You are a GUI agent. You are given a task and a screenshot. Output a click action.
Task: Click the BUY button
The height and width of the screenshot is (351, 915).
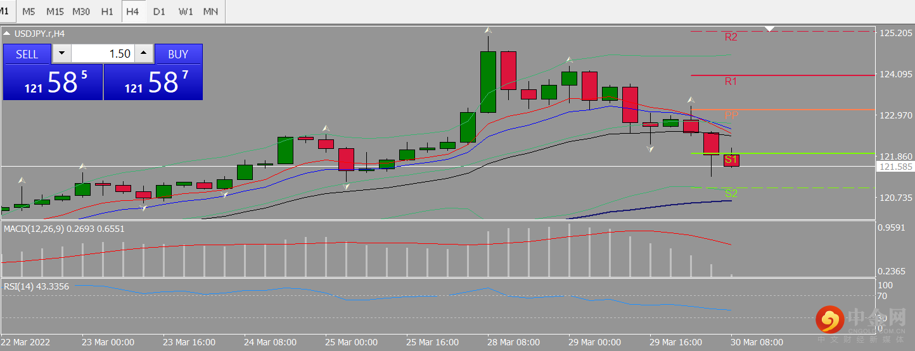coord(178,54)
